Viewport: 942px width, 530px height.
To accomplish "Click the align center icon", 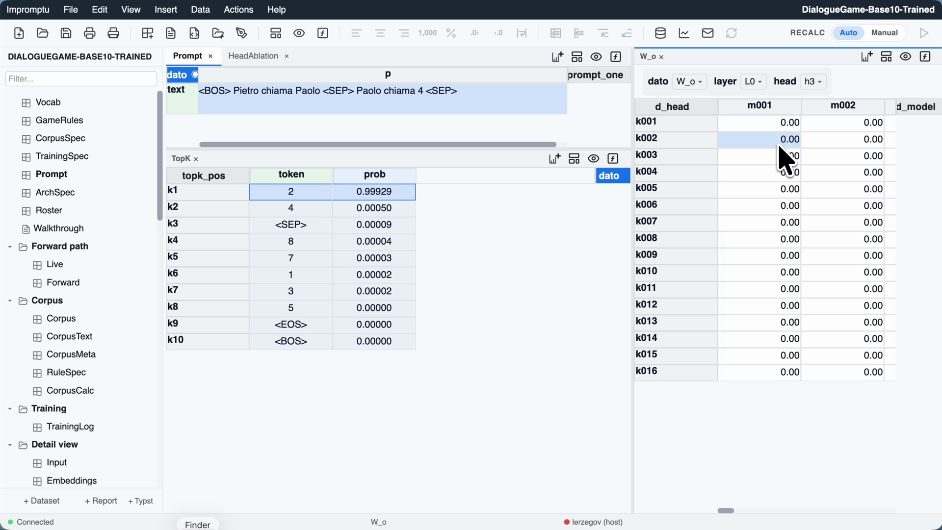I will (380, 33).
